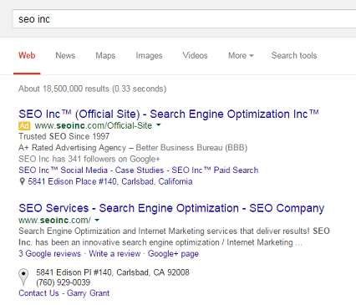Click Write a review link
The image size is (356, 305).
pyautogui.click(x=114, y=253)
